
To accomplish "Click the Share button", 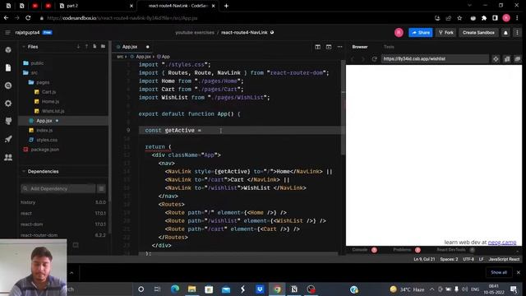I will pos(420,33).
